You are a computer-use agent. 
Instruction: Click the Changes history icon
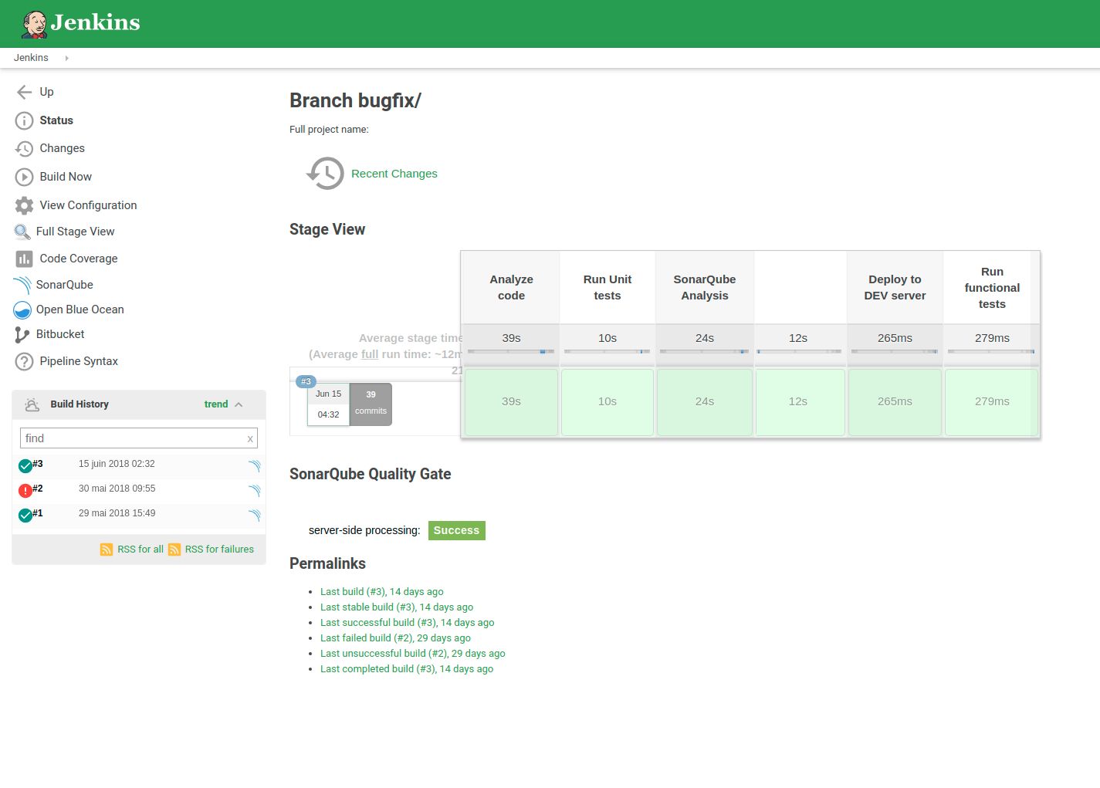(x=24, y=148)
